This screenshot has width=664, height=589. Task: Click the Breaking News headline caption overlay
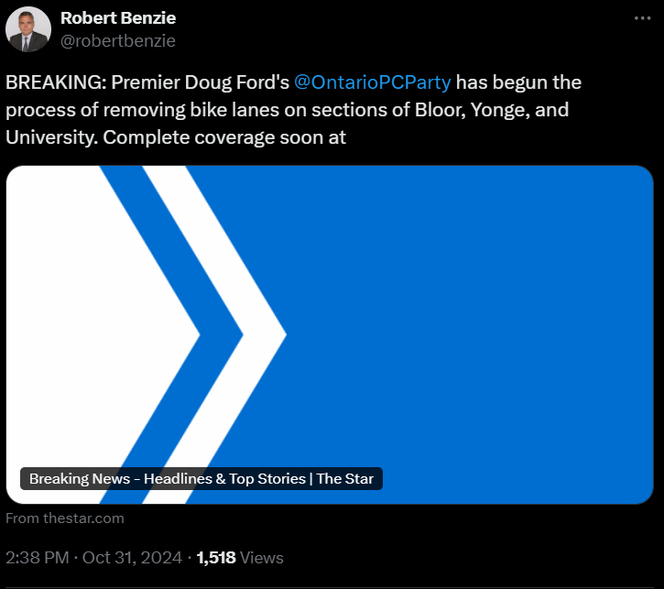[x=201, y=478]
